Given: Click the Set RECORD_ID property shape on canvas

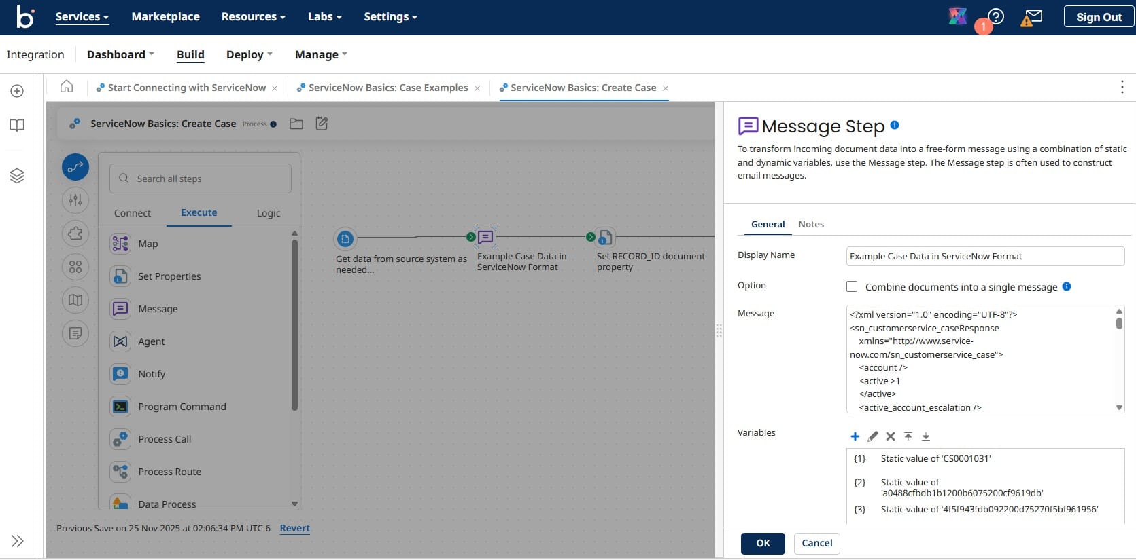Looking at the screenshot, I should tap(605, 237).
